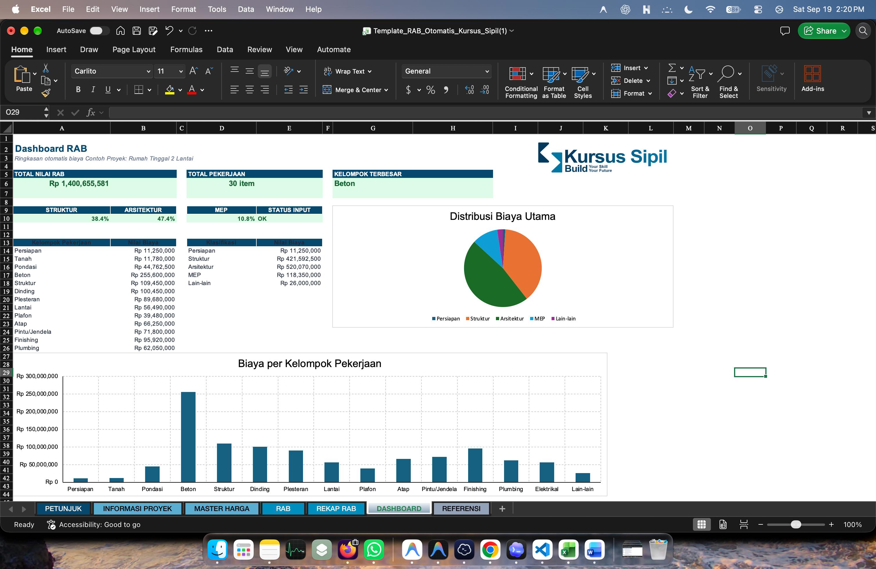Open Conditional Formatting menu

pos(521,83)
